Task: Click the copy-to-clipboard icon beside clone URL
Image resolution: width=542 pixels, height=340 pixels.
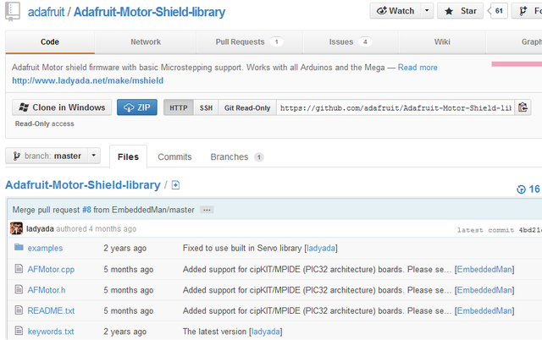Action: [523, 107]
